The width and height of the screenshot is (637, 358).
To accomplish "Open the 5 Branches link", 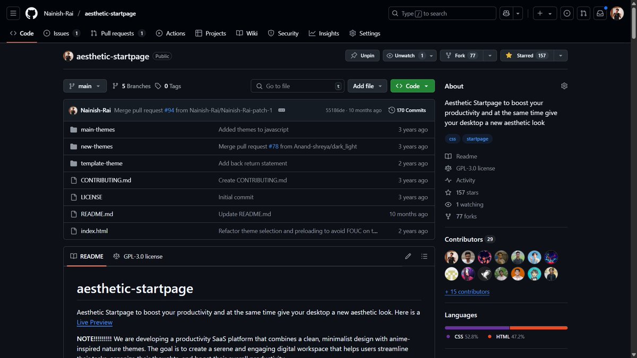I will pos(132,86).
